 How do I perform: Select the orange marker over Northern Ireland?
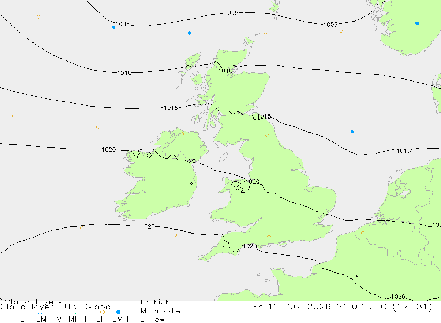click(182, 134)
